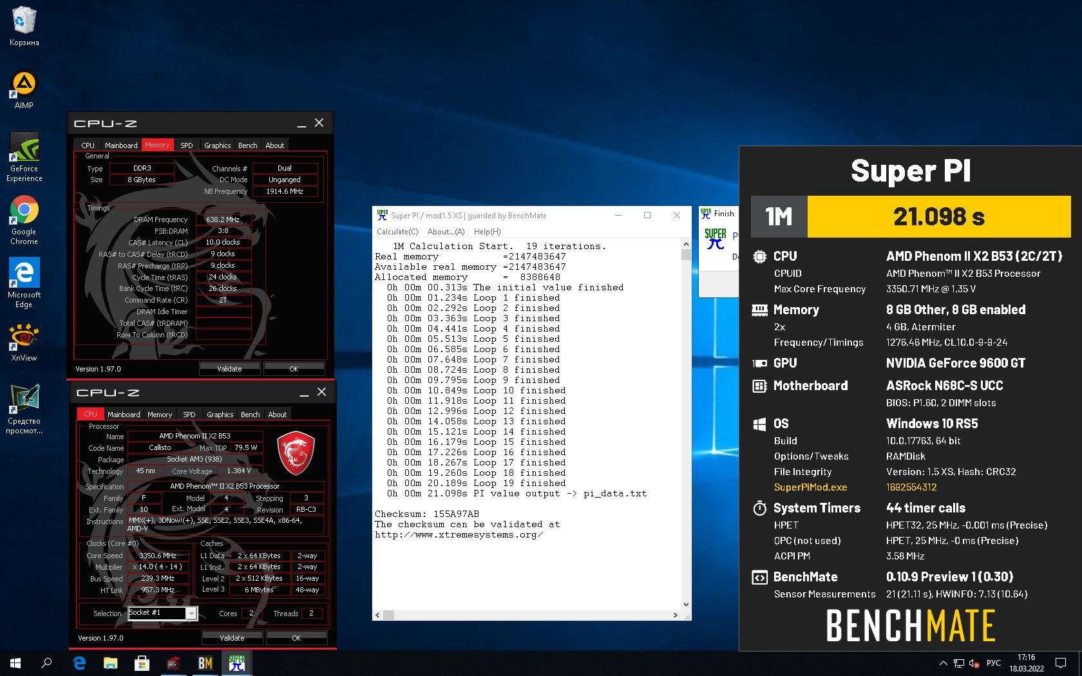Click the 1692554312 hash value in BenchMate
Image resolution: width=1082 pixels, height=676 pixels.
coord(911,487)
